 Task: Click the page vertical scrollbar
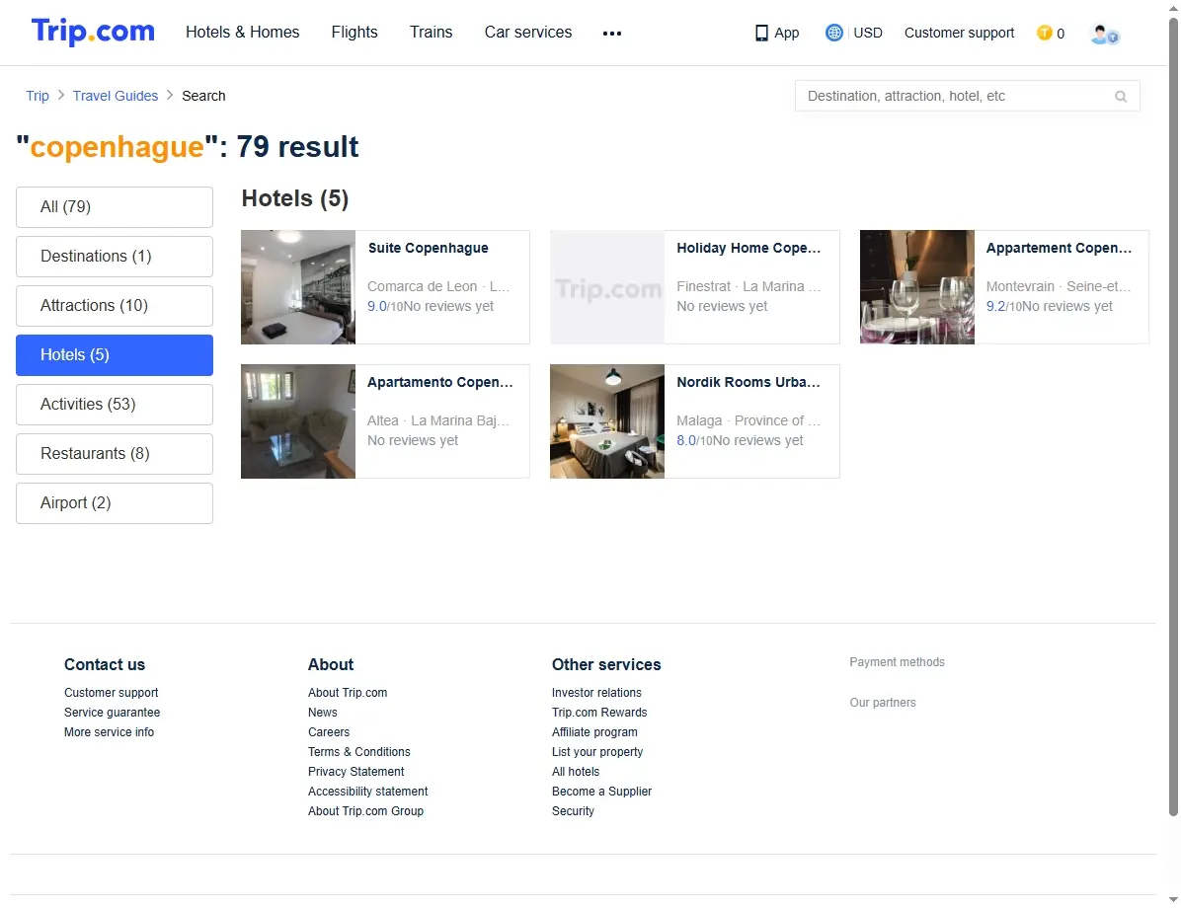click(1173, 417)
